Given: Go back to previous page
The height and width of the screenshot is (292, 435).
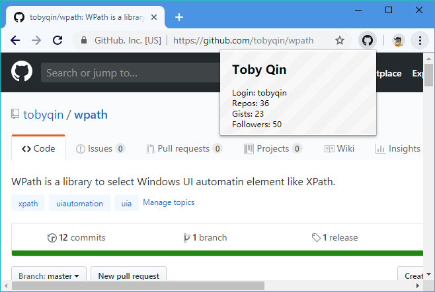Looking at the screenshot, I should 16,40.
